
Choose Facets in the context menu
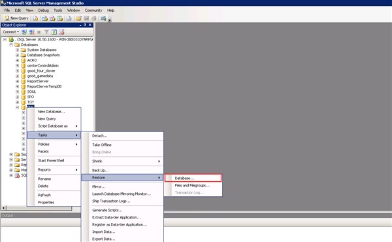(x=54, y=152)
